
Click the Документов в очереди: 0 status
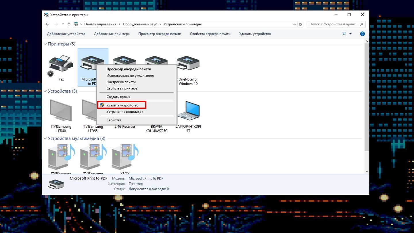pos(149,189)
